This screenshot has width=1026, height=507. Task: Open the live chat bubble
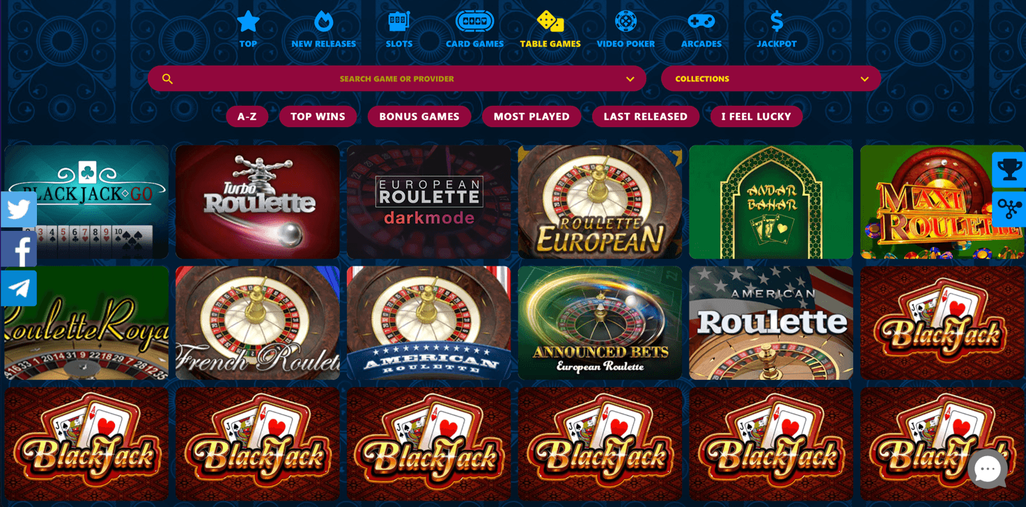pos(987,469)
